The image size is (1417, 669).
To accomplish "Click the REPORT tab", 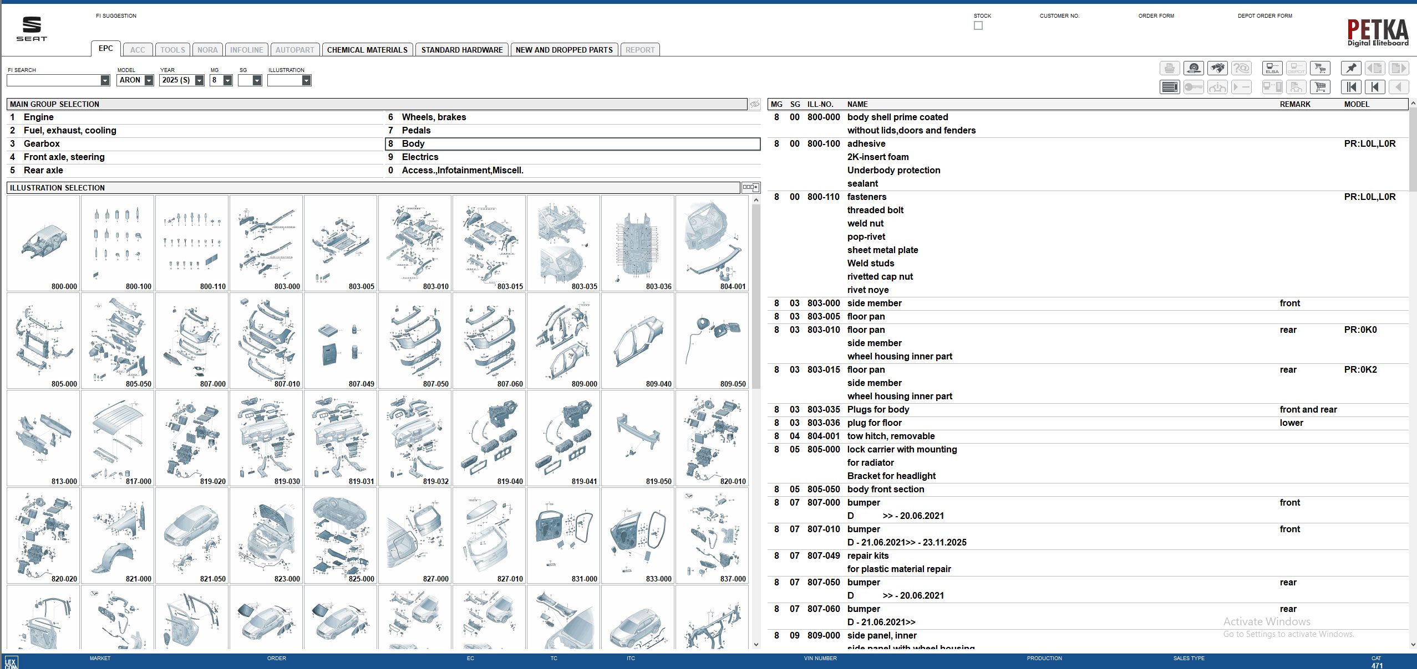I will click(640, 50).
